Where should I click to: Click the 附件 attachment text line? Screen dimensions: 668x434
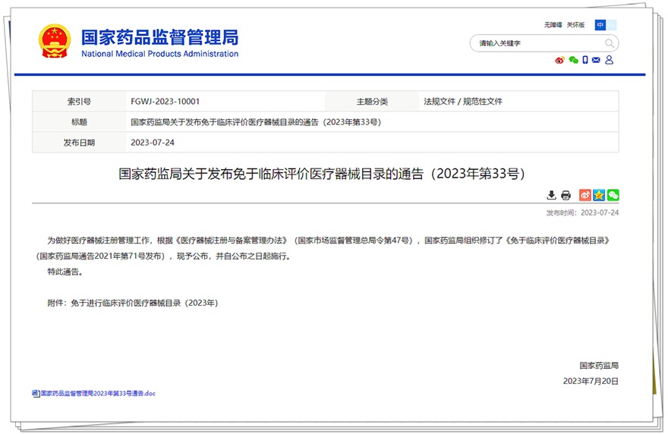[x=133, y=303]
